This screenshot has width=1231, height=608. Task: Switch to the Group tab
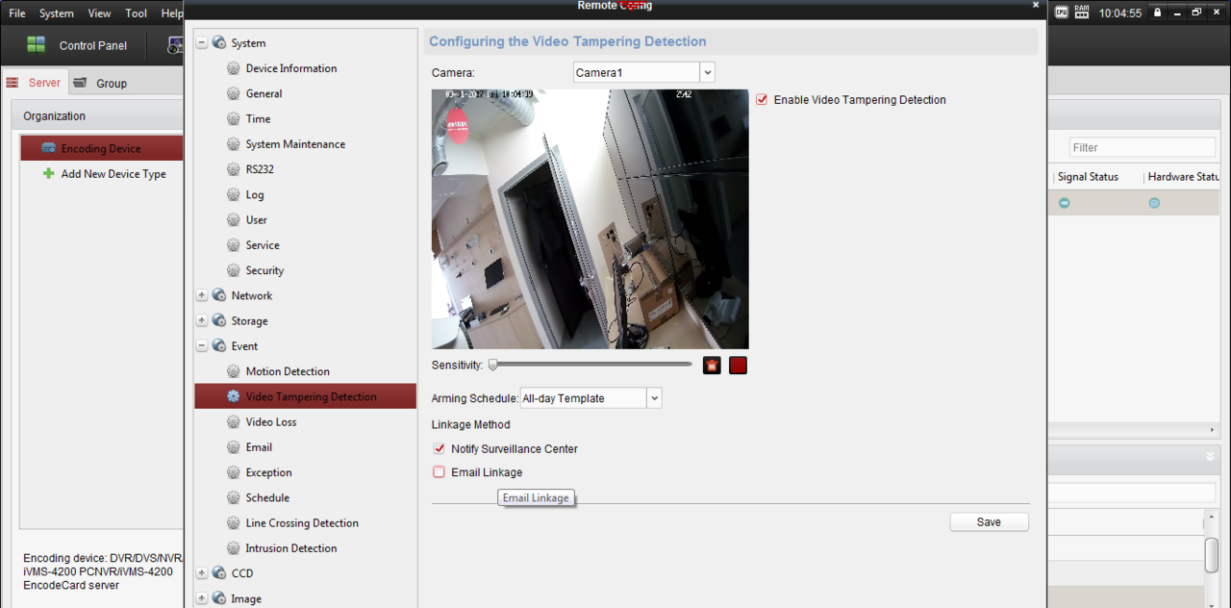pos(100,84)
